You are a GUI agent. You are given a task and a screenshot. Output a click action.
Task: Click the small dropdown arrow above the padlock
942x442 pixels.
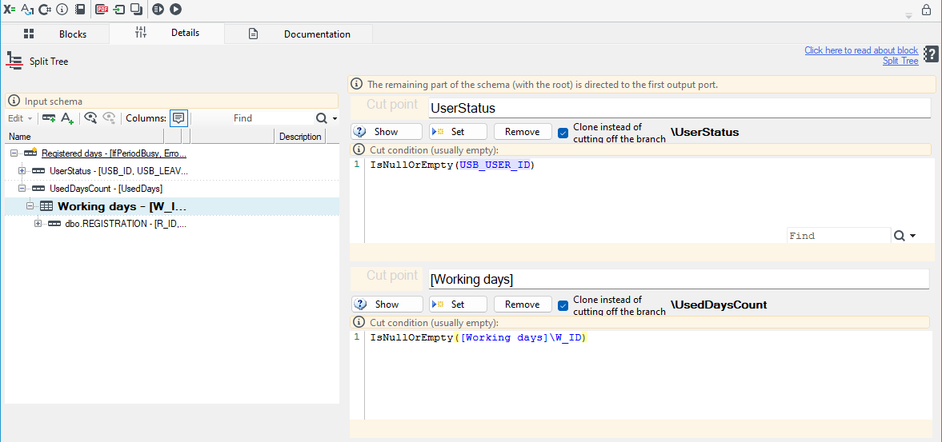(x=909, y=16)
